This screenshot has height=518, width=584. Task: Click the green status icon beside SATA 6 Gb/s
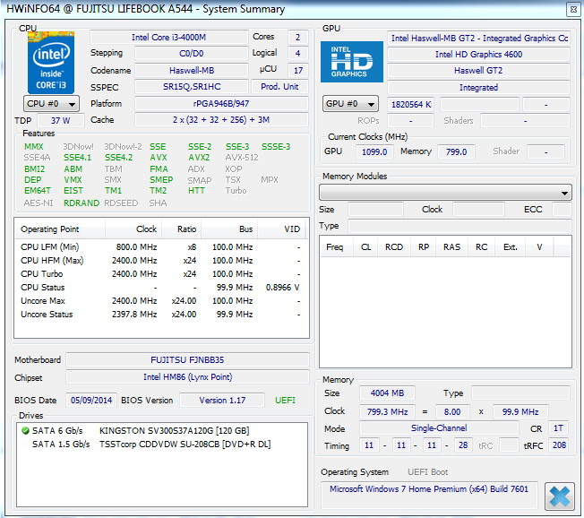[25, 431]
